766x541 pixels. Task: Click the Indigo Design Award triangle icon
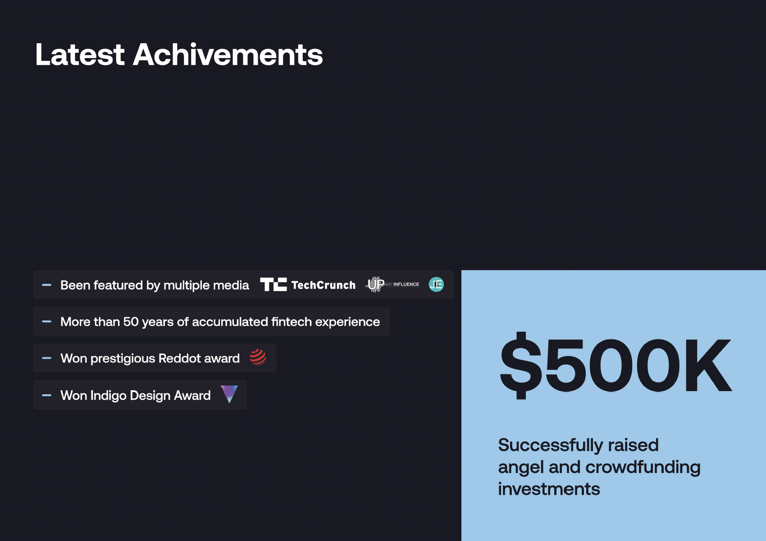[x=229, y=394]
